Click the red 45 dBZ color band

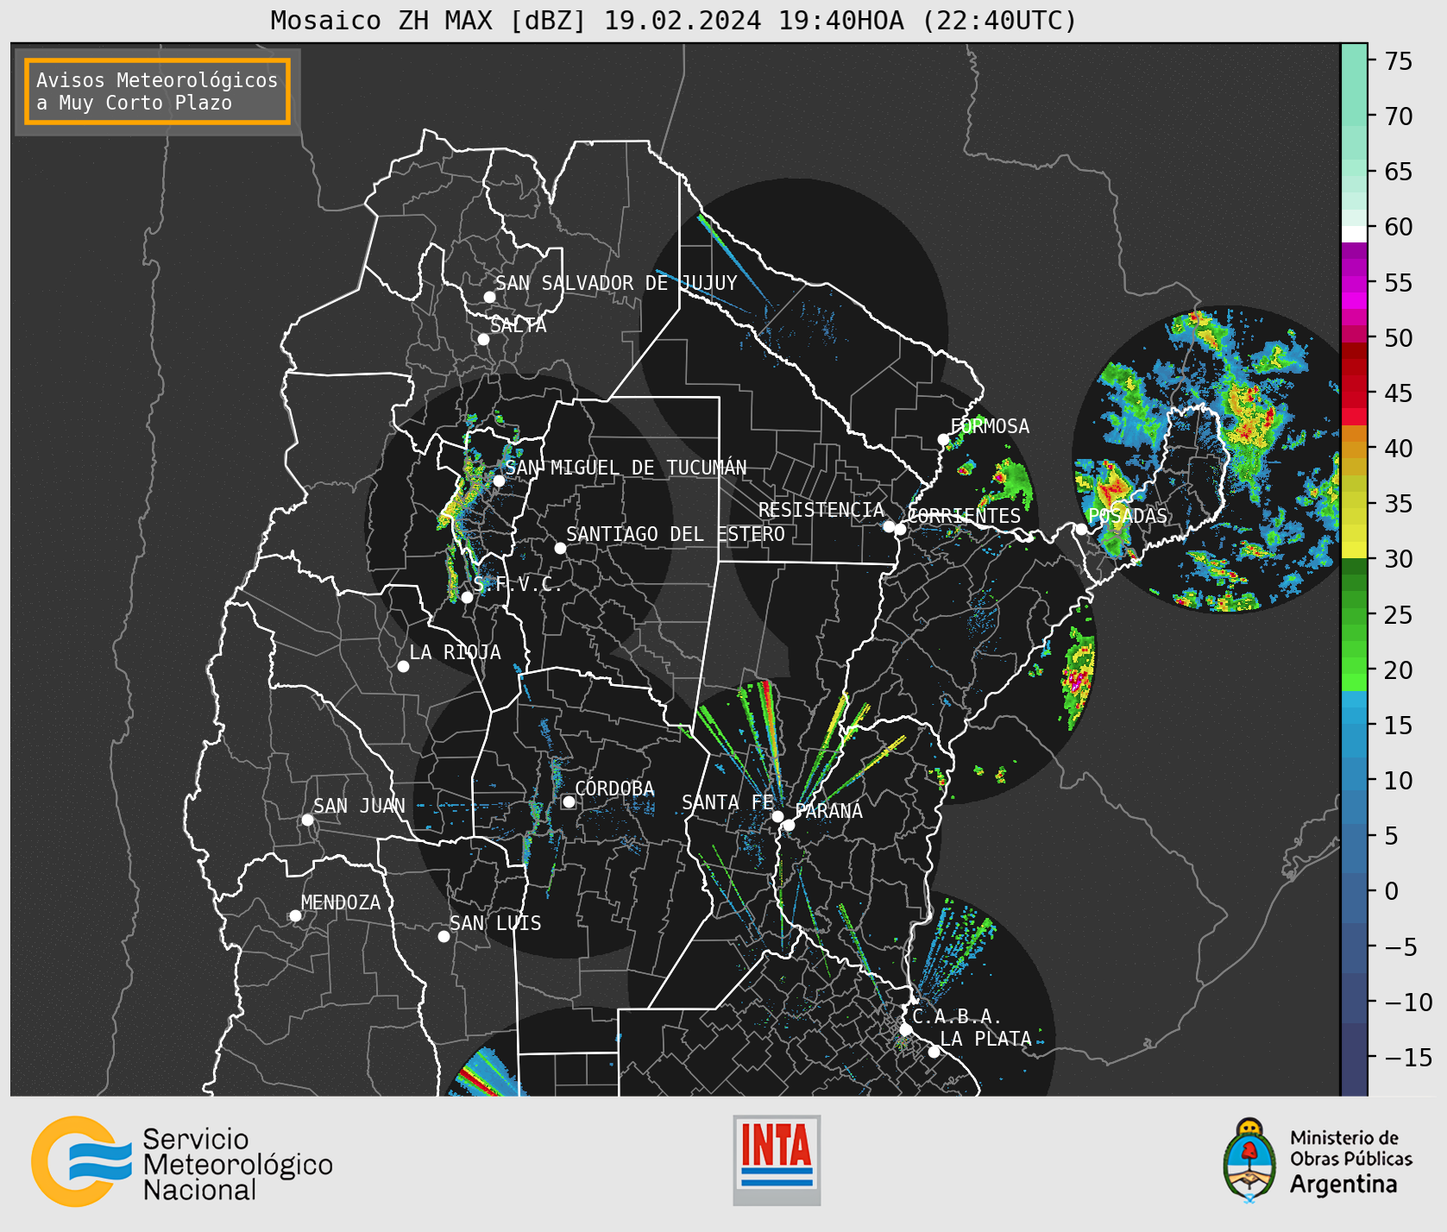tap(1354, 400)
